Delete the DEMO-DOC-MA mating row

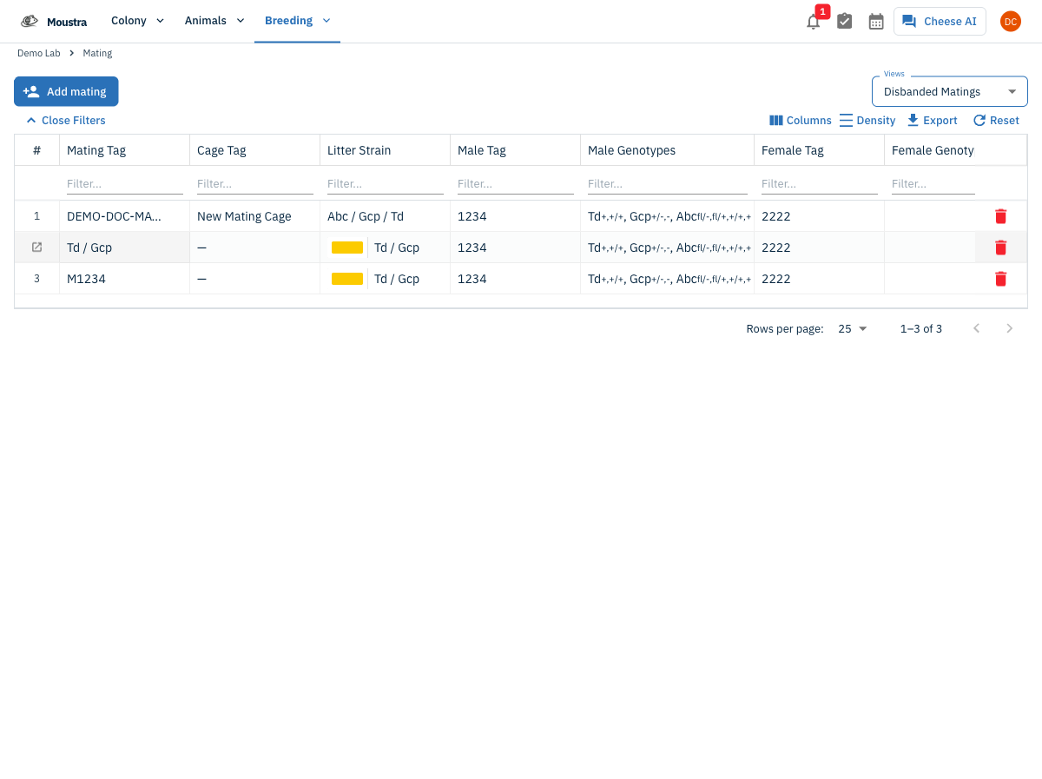[1000, 216]
